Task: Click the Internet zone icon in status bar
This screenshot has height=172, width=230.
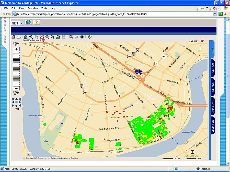Action: click(x=198, y=169)
